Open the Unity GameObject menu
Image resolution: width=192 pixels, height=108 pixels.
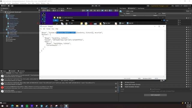click(x=15, y=3)
